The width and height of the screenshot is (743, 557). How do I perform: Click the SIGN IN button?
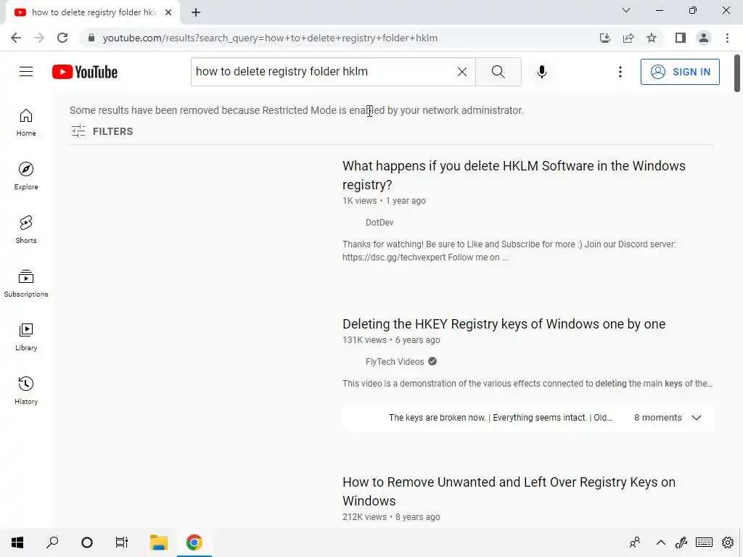[680, 72]
